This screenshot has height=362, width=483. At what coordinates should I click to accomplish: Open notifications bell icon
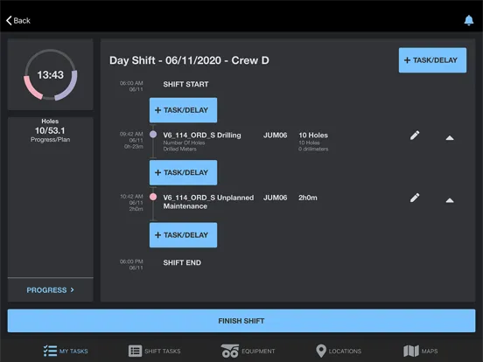pos(468,20)
